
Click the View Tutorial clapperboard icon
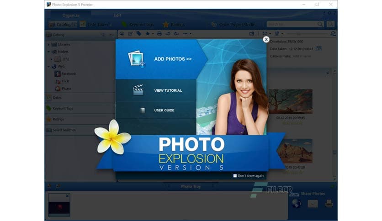138,90
